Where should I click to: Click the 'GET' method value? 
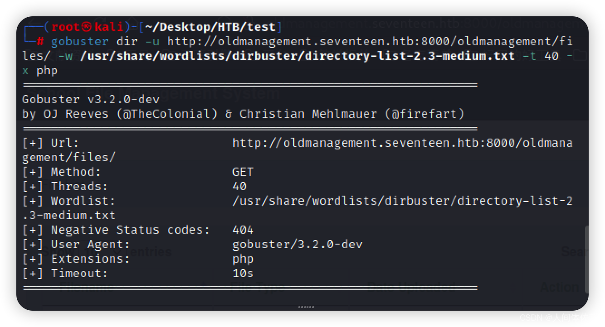point(243,172)
